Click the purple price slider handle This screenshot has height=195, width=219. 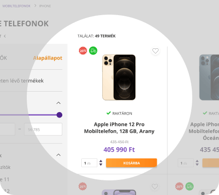pyautogui.click(x=59, y=115)
